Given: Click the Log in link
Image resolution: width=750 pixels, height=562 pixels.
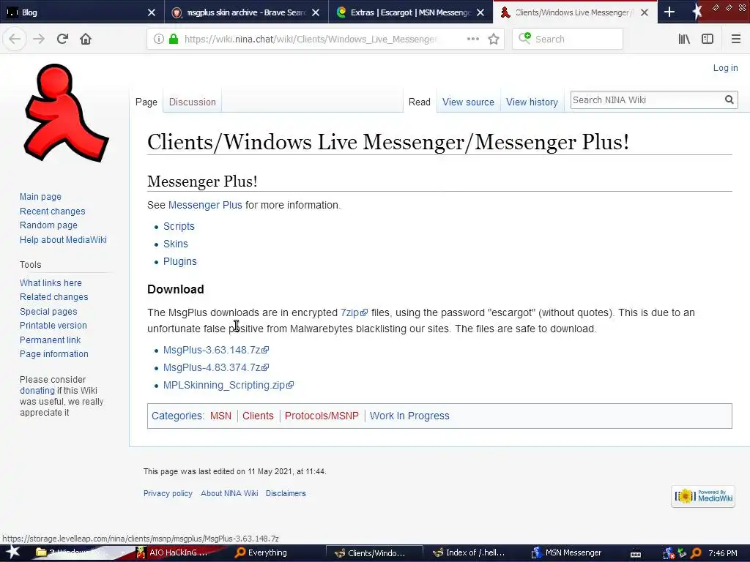Looking at the screenshot, I should (725, 68).
